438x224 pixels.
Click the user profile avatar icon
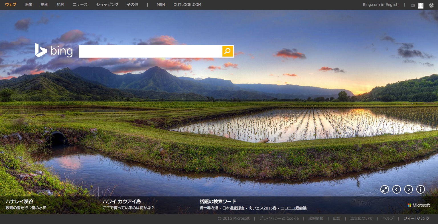pyautogui.click(x=420, y=5)
